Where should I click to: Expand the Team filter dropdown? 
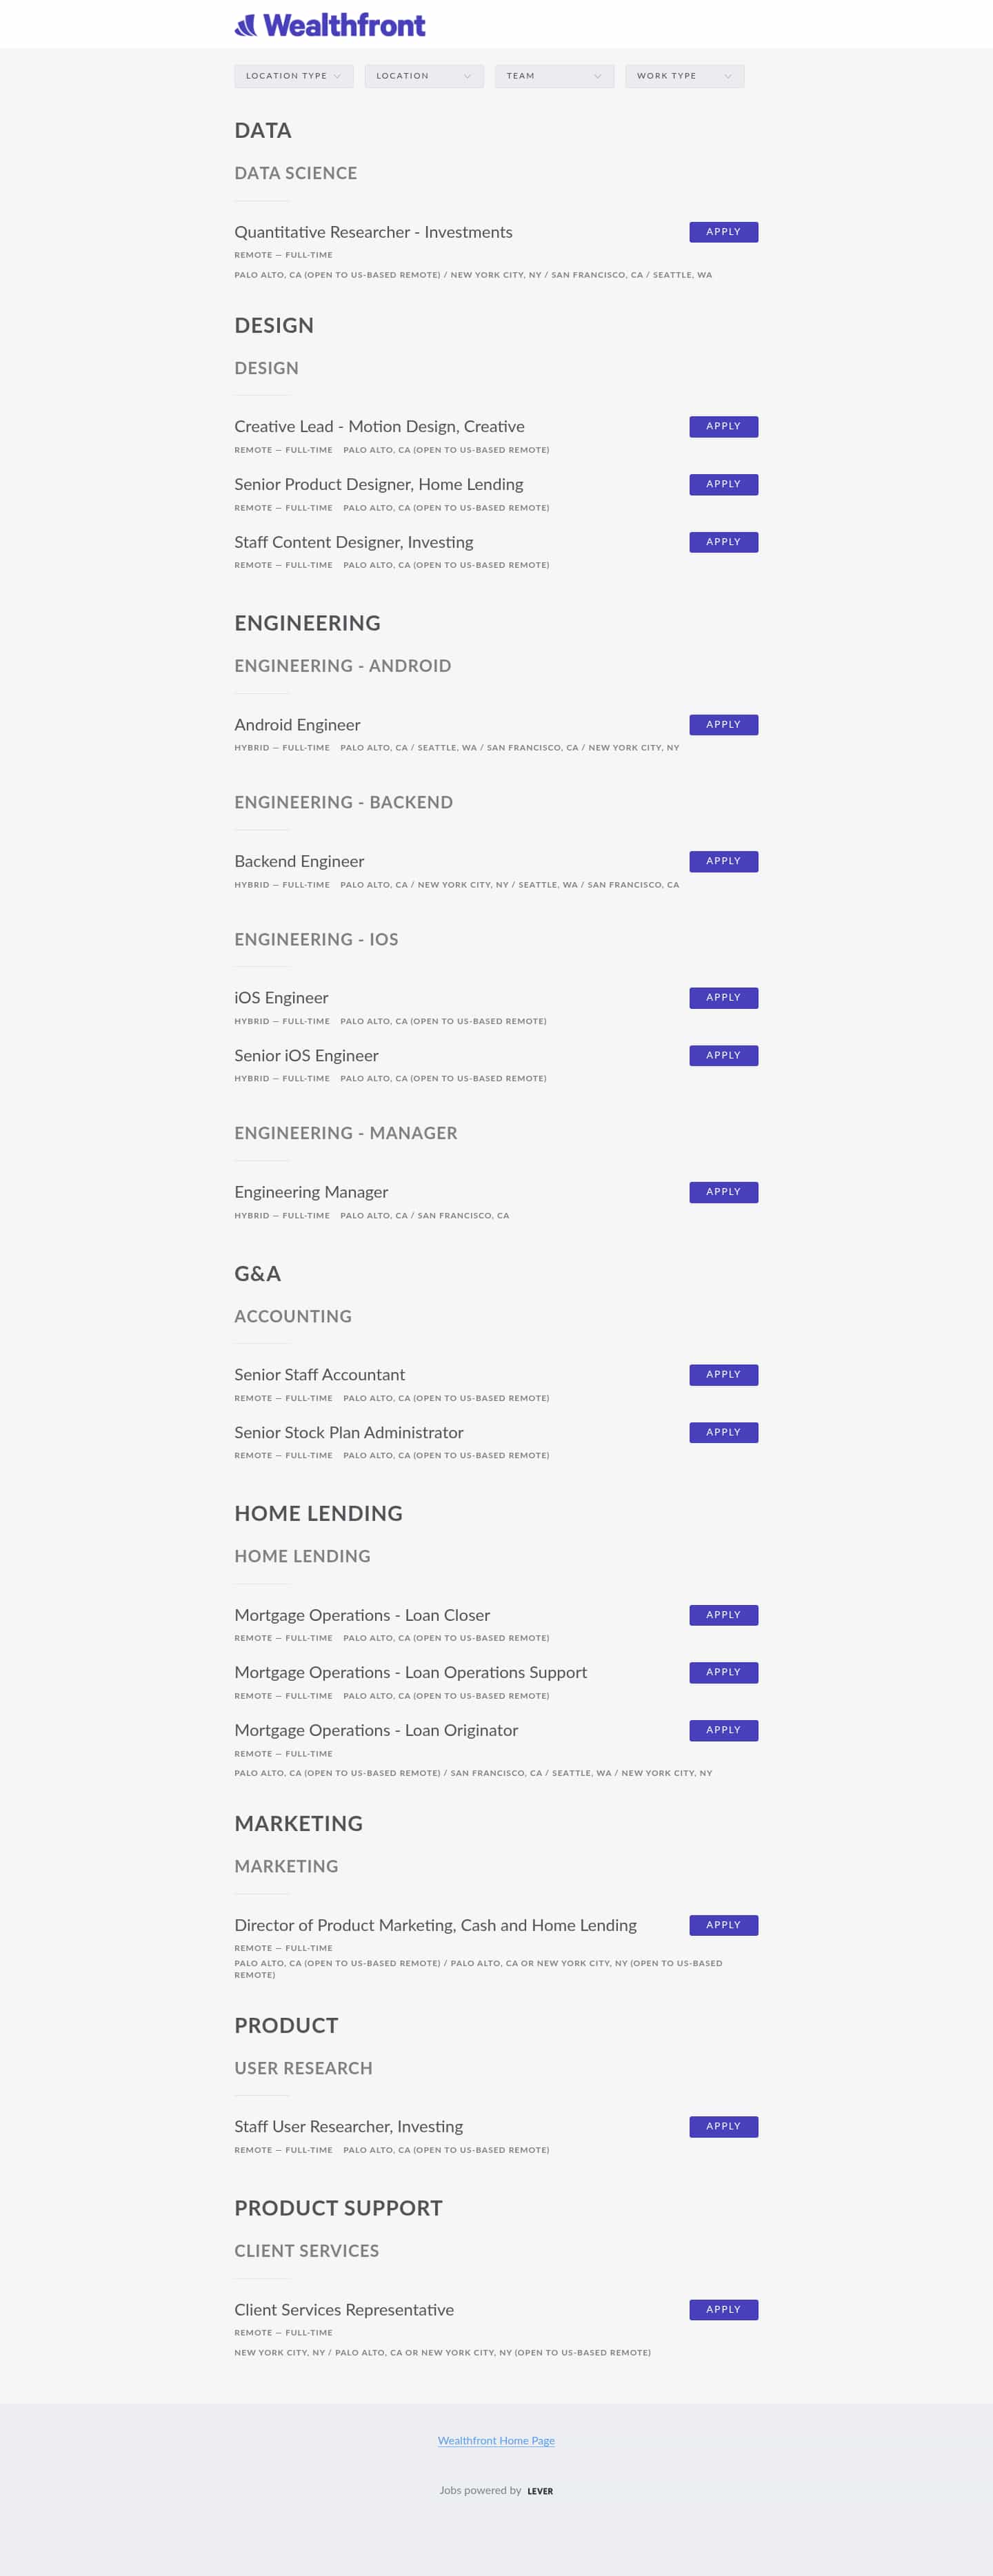click(x=554, y=75)
